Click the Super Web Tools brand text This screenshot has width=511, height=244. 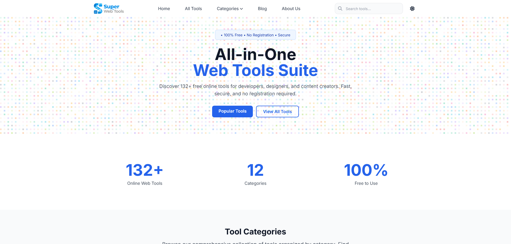coord(114,8)
